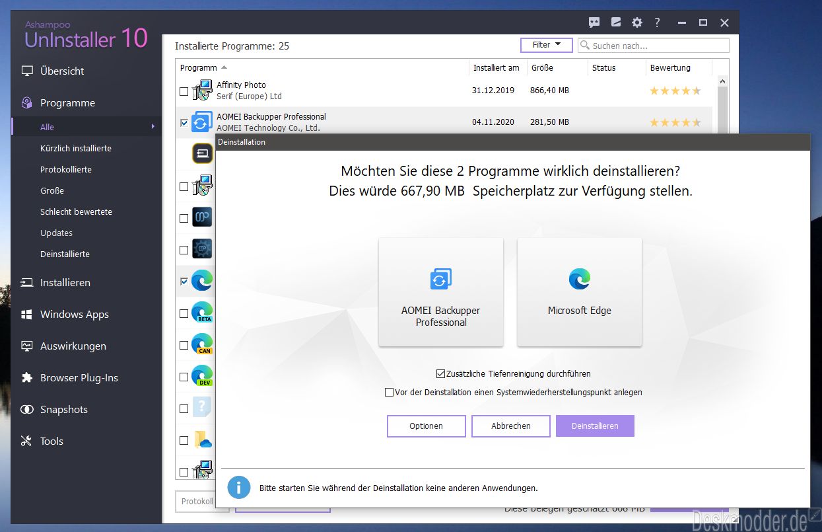
Task: Open the Tools section
Action: coord(52,441)
